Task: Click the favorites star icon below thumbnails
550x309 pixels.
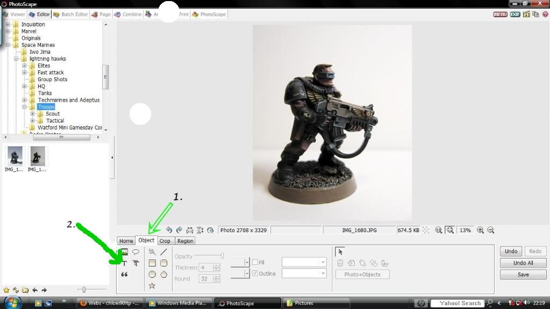Action: pos(6,290)
